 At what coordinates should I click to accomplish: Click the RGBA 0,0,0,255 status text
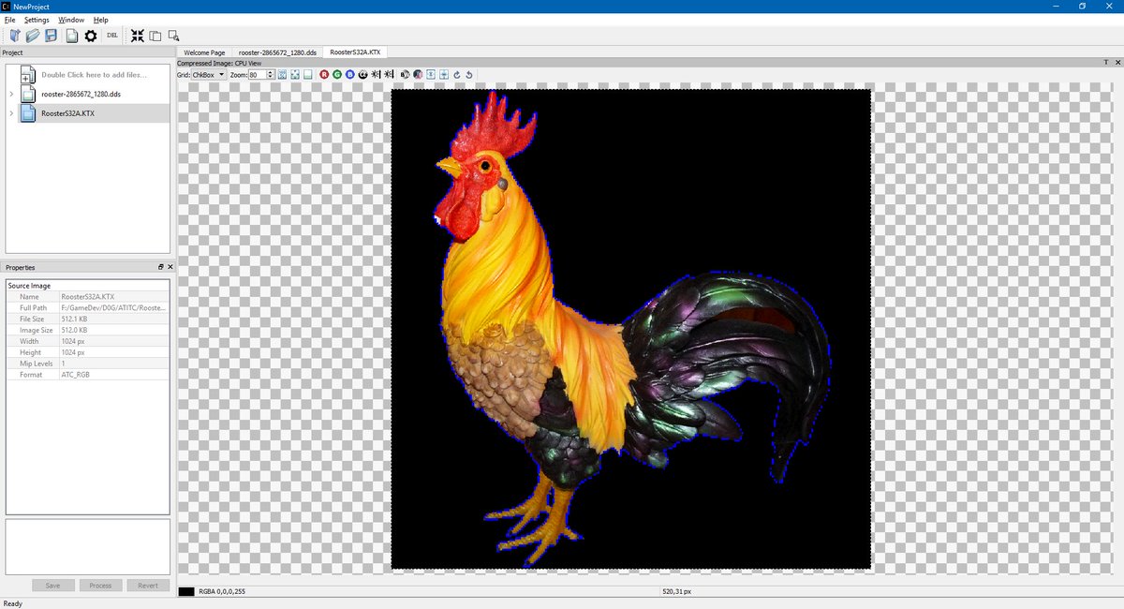(221, 591)
